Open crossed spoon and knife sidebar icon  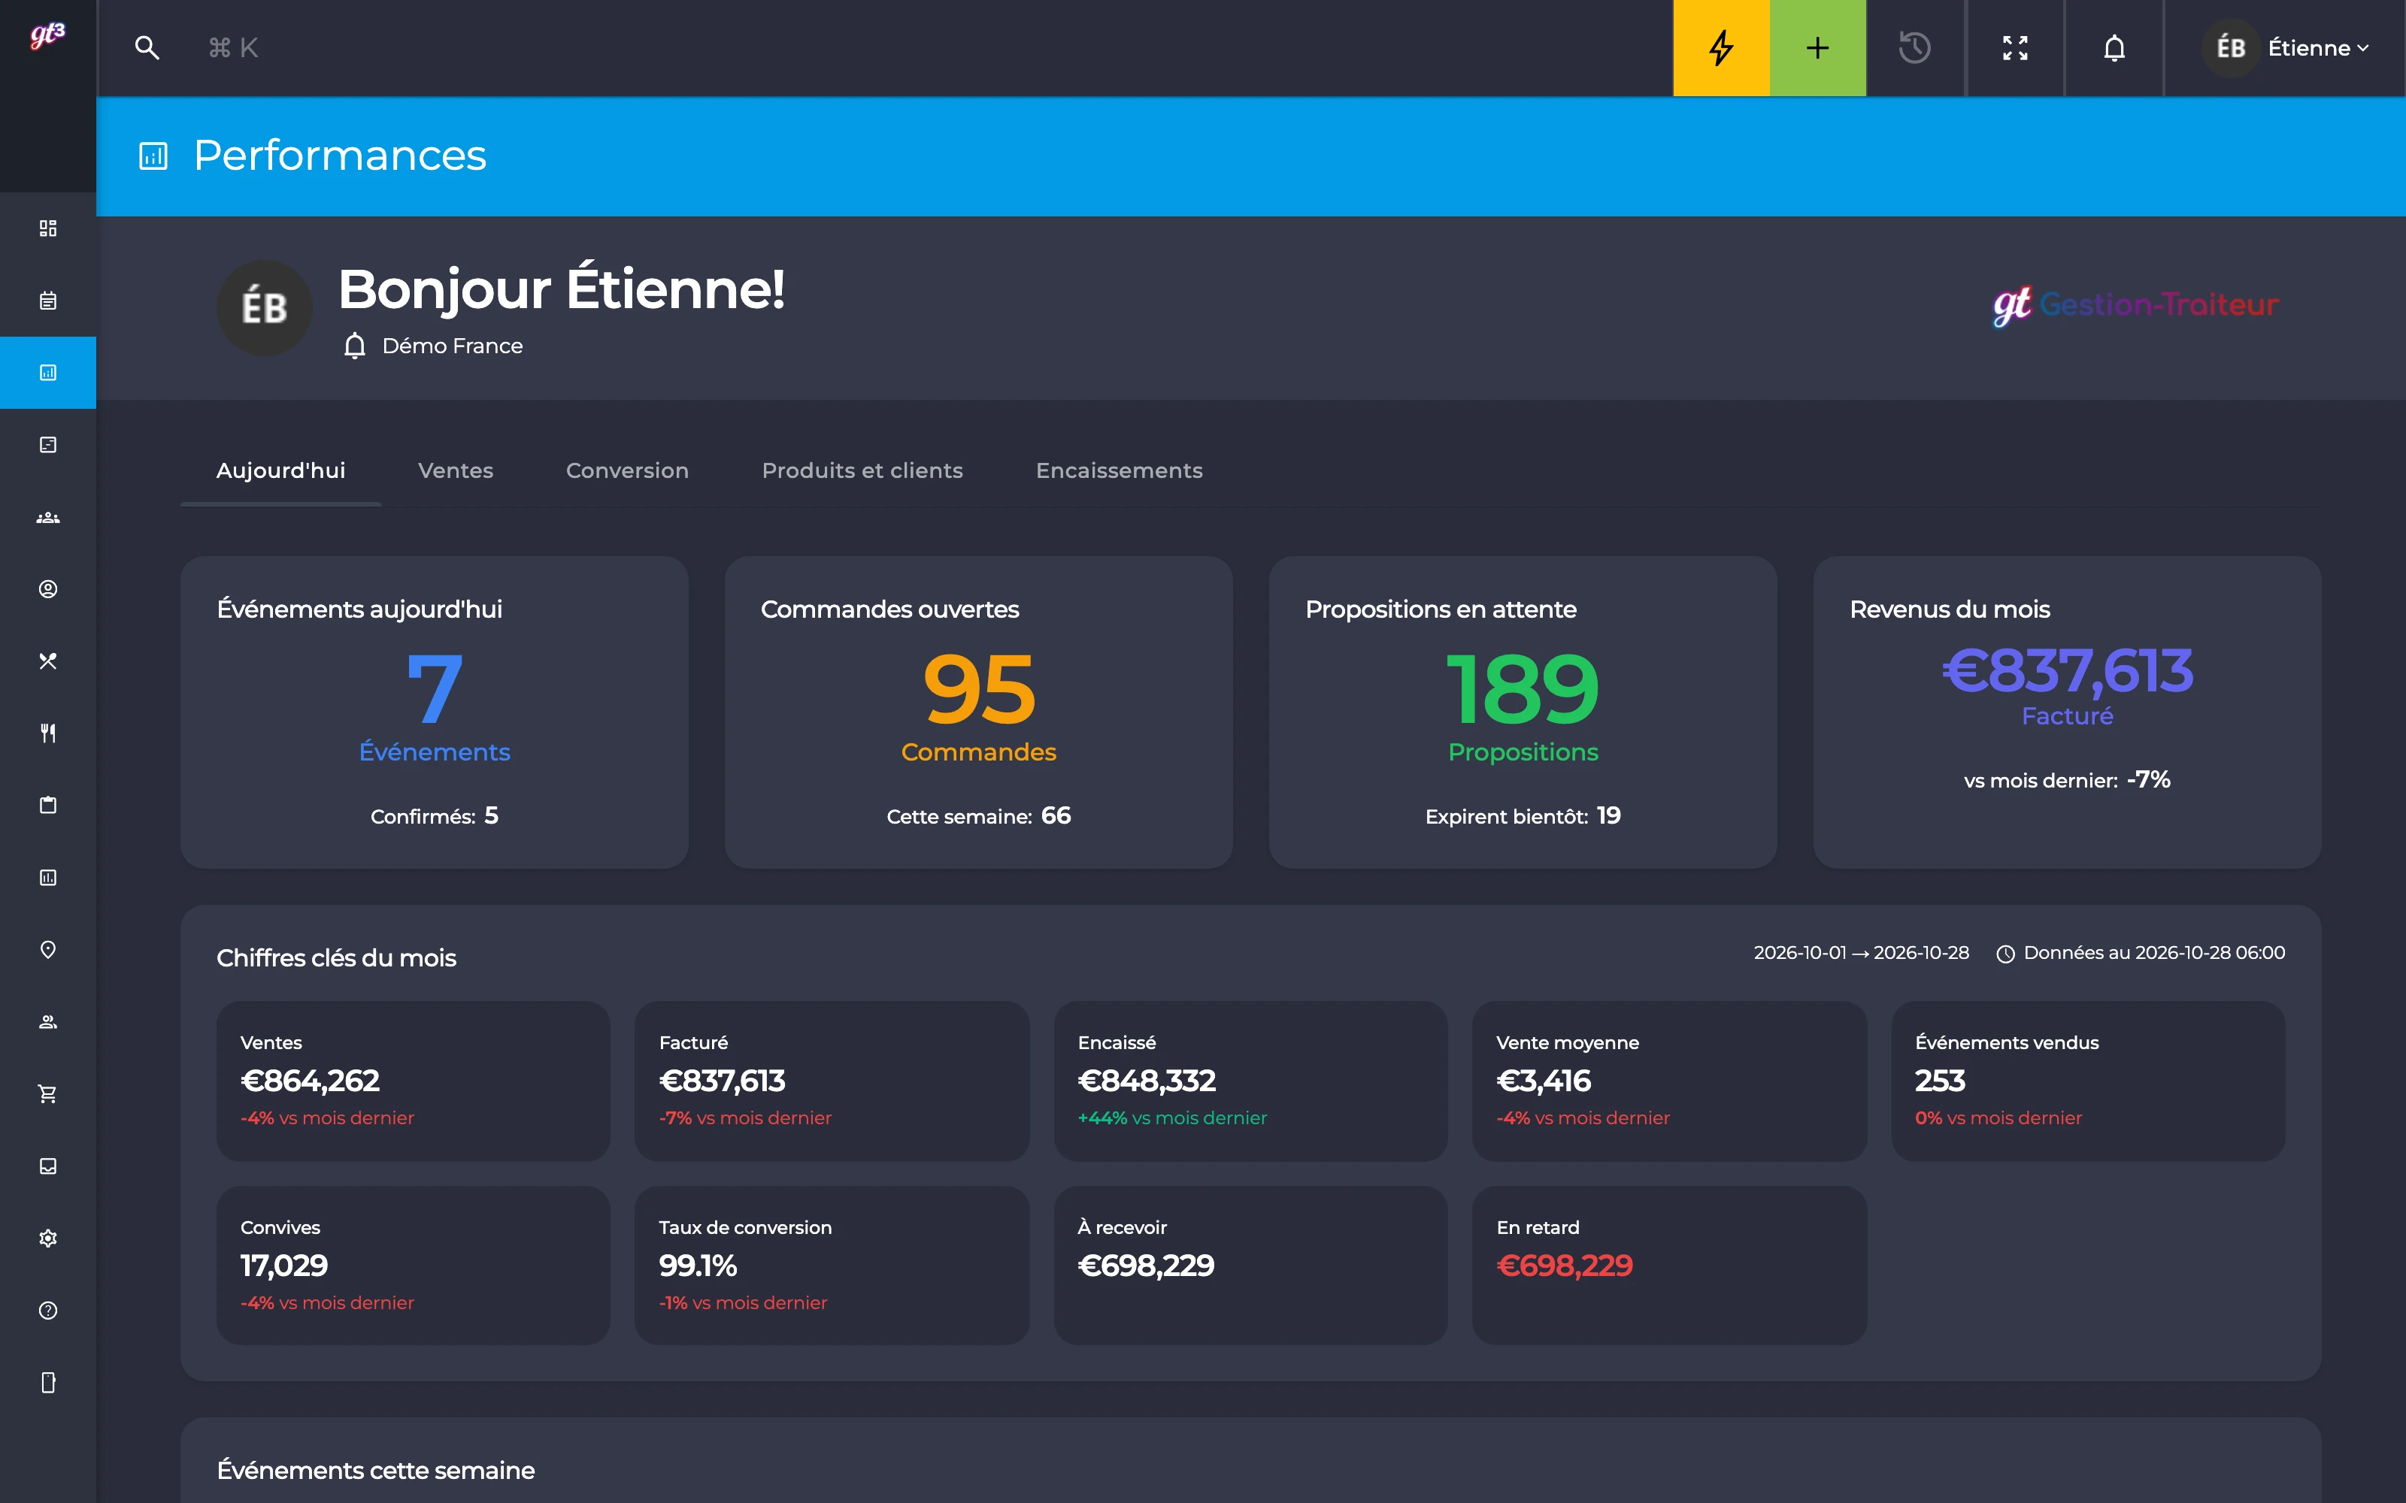click(x=47, y=661)
